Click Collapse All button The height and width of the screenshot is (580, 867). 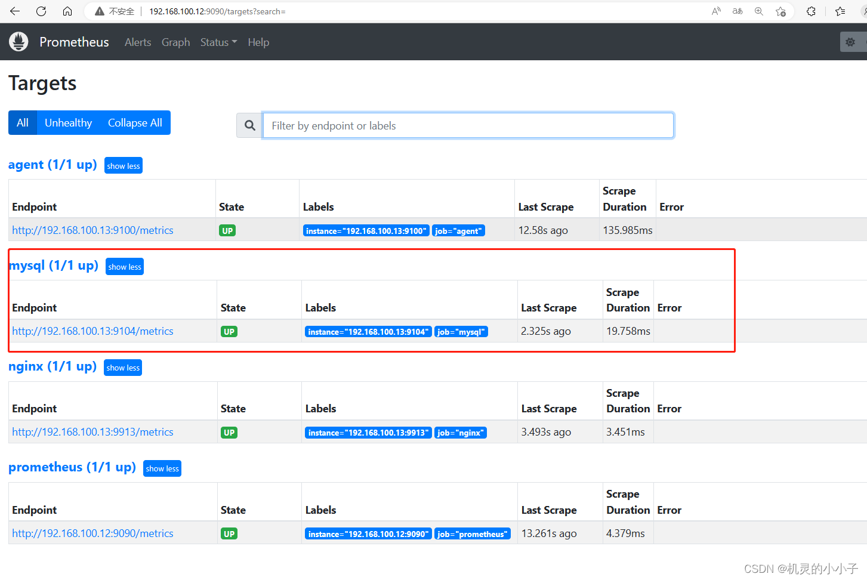[135, 123]
